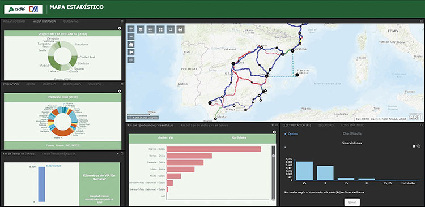
Task: Zoom in on the map
Action: pyautogui.click(x=131, y=29)
